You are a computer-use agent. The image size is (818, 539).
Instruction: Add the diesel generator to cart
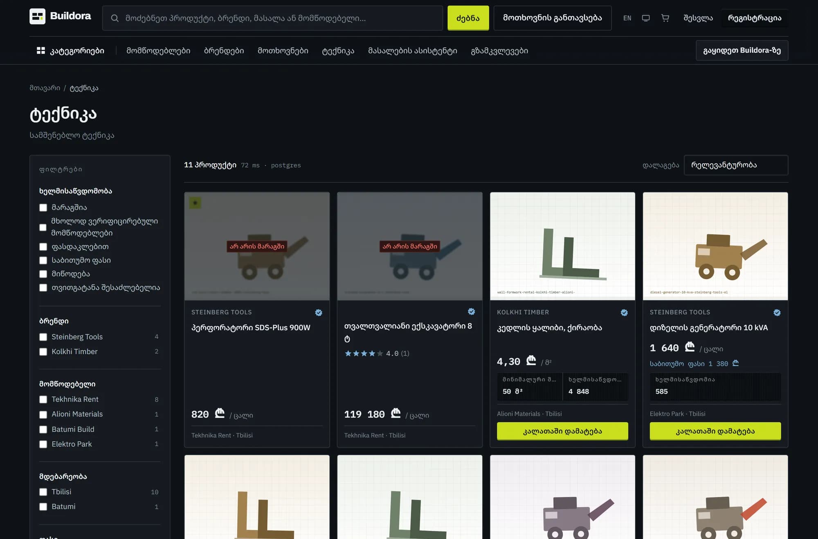click(715, 431)
